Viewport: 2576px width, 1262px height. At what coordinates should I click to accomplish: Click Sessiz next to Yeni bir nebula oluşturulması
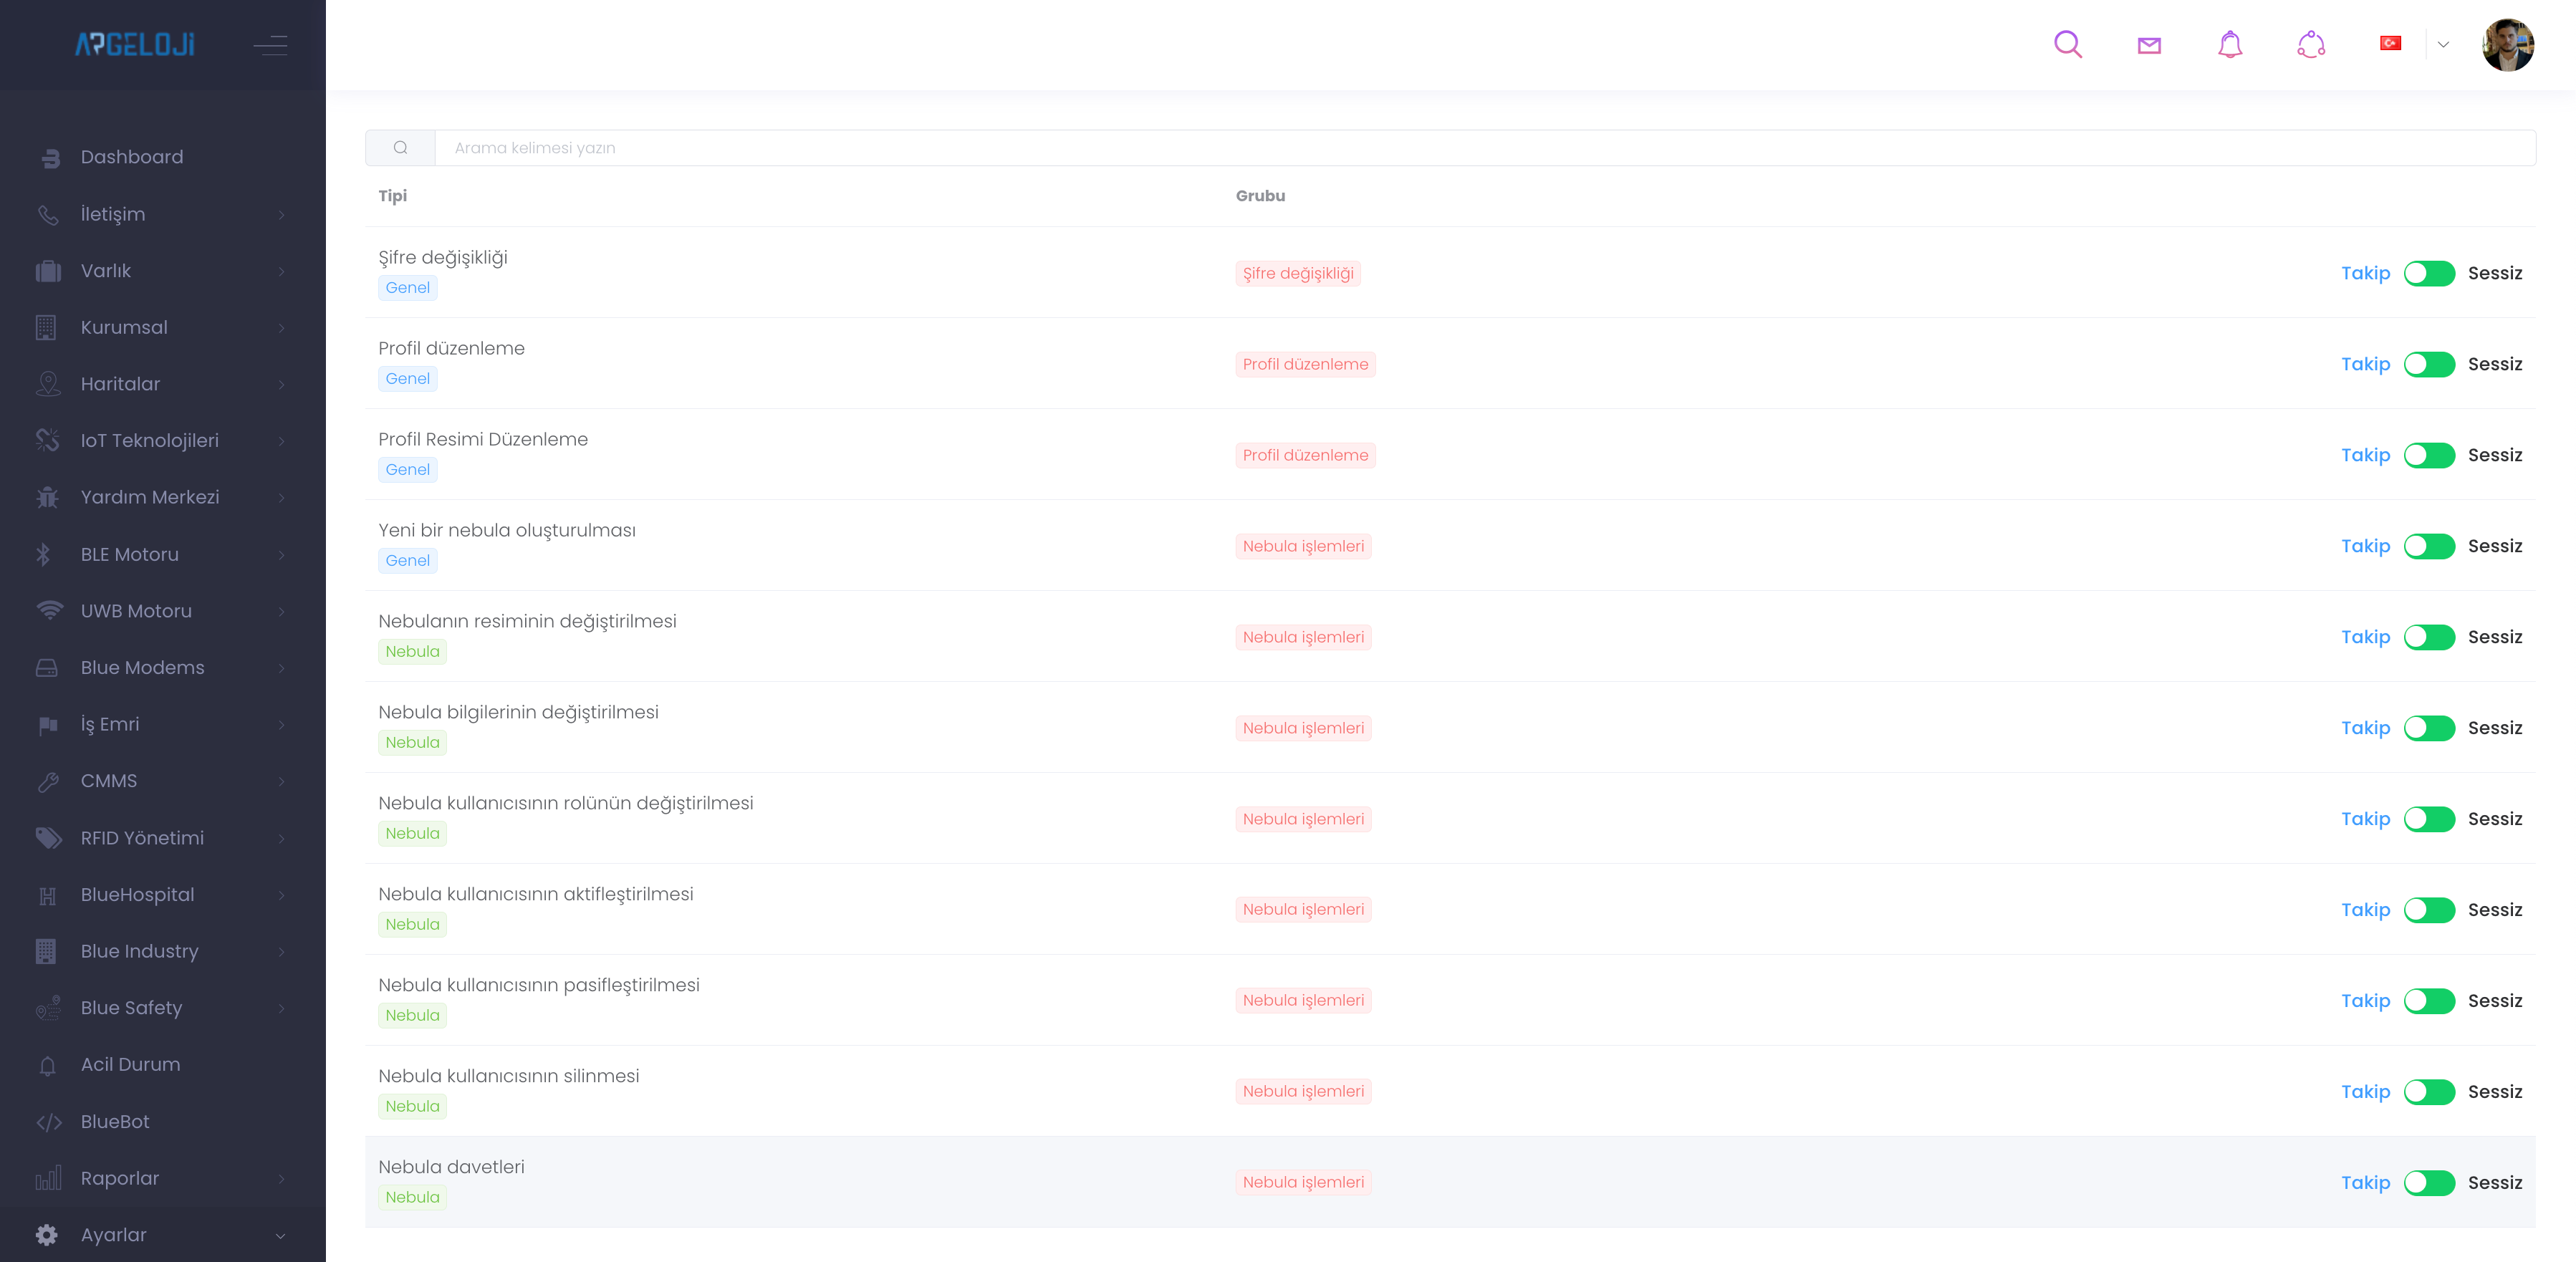[x=2496, y=546]
